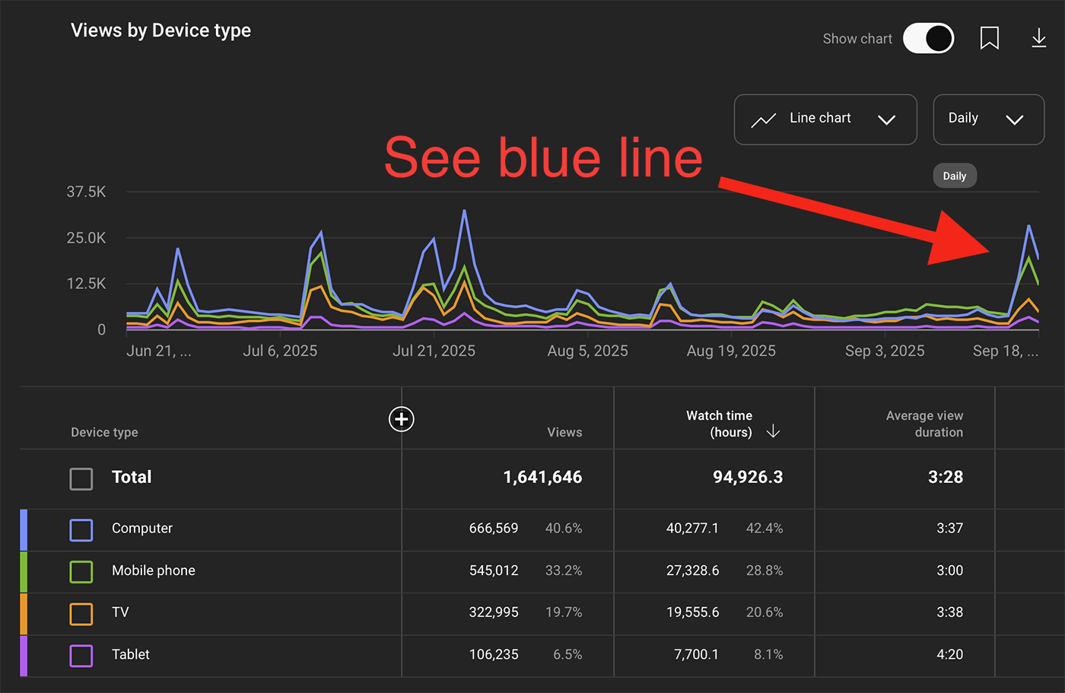Click the 37.5K y-axis label
This screenshot has width=1065, height=693.
(86, 192)
